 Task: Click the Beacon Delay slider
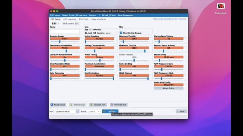tap(169, 60)
